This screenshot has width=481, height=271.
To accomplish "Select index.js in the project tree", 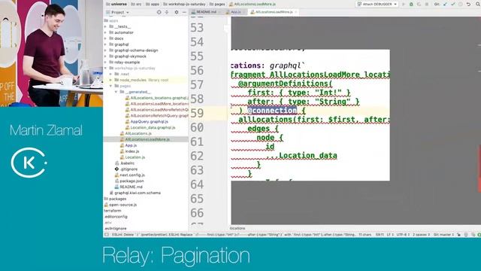I will pyautogui.click(x=132, y=151).
